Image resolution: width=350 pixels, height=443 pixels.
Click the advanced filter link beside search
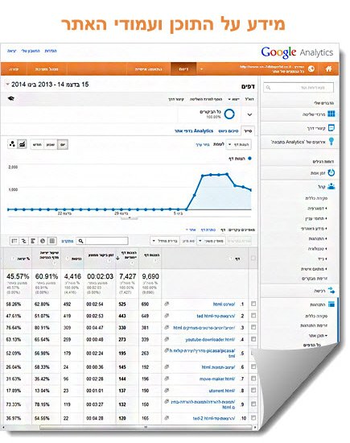click(67, 241)
